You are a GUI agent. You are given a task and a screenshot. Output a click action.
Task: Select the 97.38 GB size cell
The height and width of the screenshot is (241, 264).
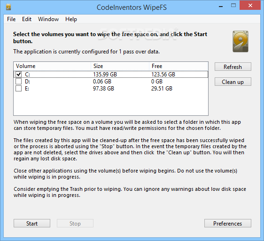103,89
